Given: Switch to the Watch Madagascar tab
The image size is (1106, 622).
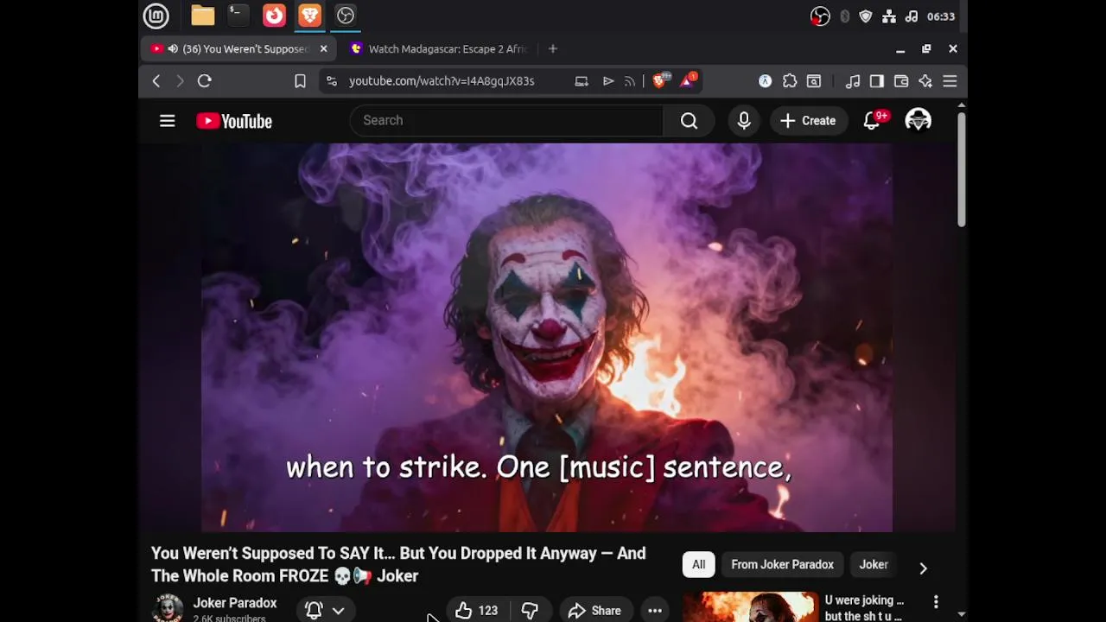Looking at the screenshot, I should pyautogui.click(x=440, y=49).
